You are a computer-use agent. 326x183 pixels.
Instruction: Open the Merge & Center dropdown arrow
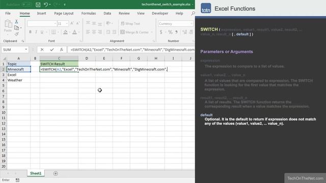pos(152,32)
